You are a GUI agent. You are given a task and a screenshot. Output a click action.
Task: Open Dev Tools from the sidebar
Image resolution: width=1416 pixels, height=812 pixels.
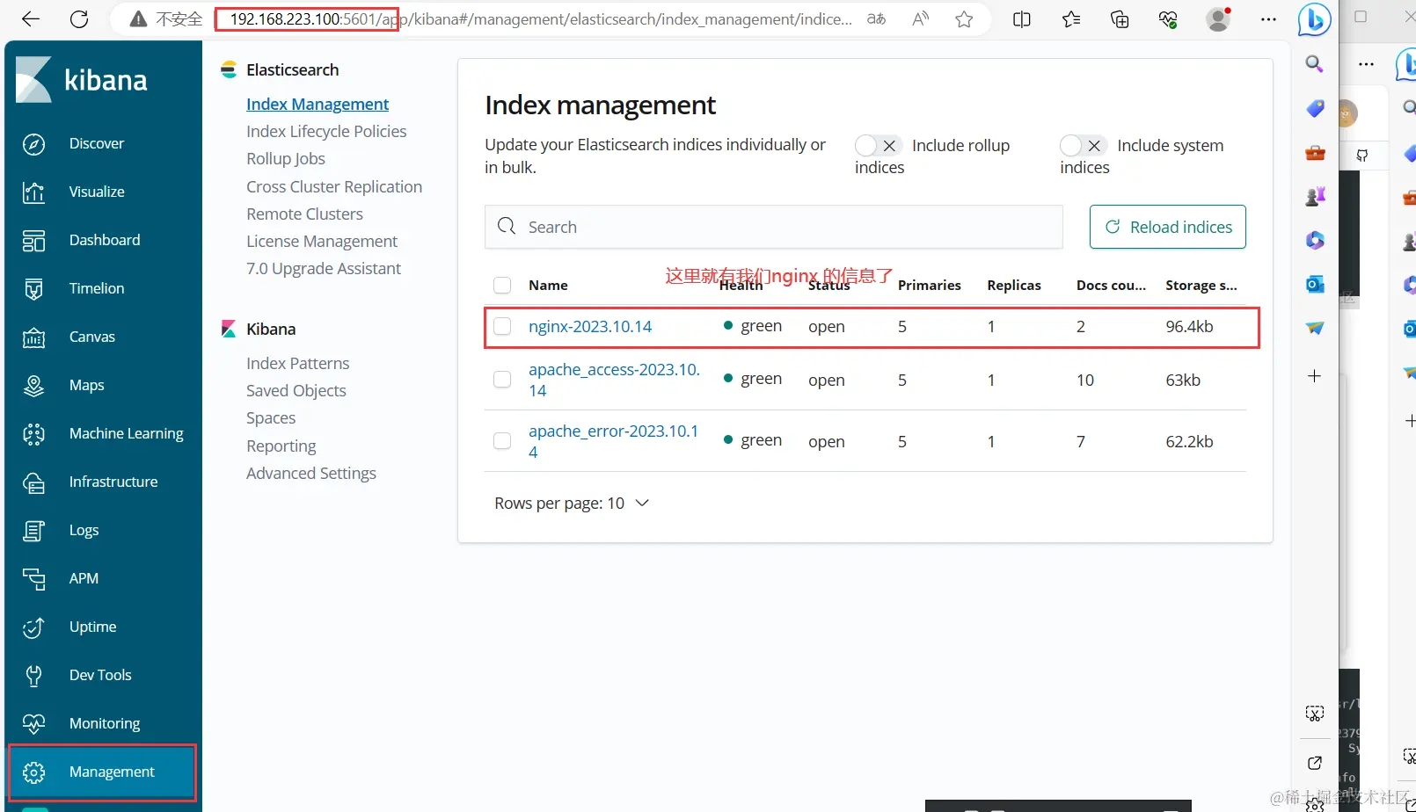100,675
